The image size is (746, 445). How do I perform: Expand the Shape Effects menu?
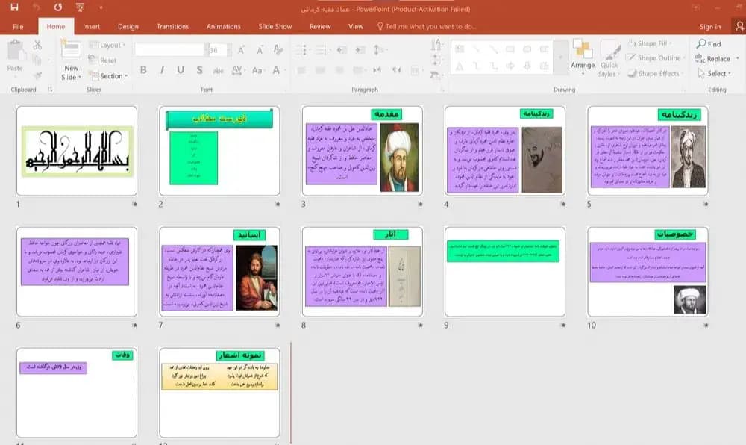654,73
